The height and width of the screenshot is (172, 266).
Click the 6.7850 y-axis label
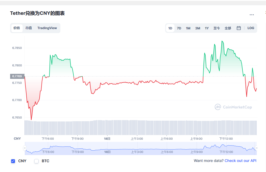pos(17,48)
